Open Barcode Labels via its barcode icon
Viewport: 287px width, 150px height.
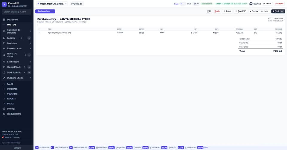tap(4, 49)
